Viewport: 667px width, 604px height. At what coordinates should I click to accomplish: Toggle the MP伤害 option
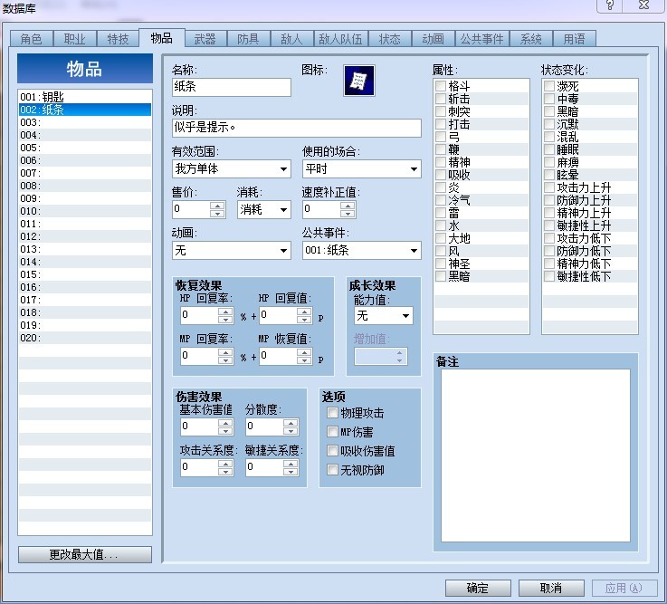click(x=332, y=432)
